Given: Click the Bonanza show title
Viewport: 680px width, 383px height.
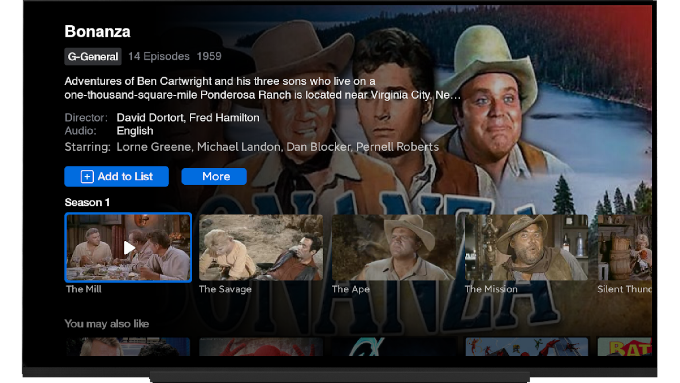Looking at the screenshot, I should (x=98, y=32).
